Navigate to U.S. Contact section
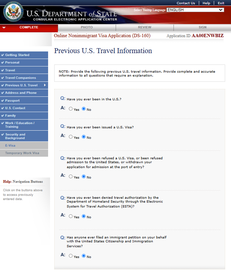The height and width of the screenshot is (272, 231). click(24, 108)
